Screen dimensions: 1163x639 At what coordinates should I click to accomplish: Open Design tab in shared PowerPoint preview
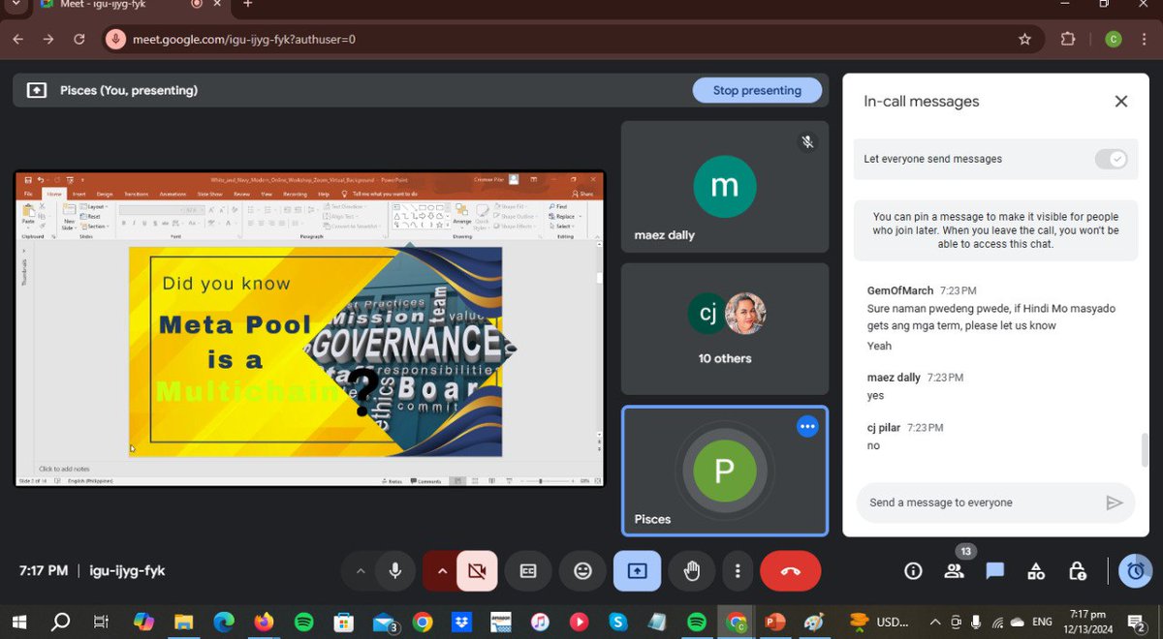click(x=104, y=194)
